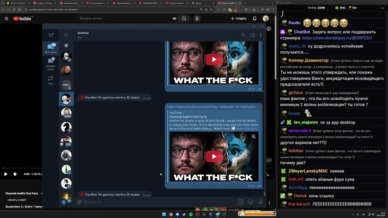Image resolution: width=388 pixels, height=218 pixels.
Task: Click the Paulic username in chat
Action: [294, 23]
